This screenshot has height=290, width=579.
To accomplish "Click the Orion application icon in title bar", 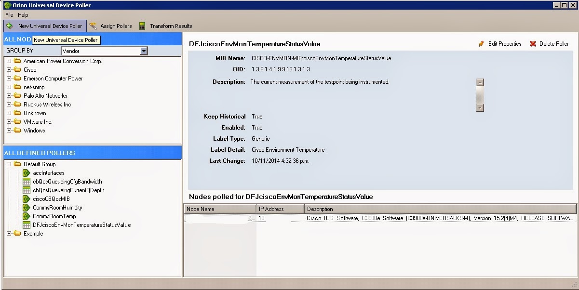I will 7,5.
